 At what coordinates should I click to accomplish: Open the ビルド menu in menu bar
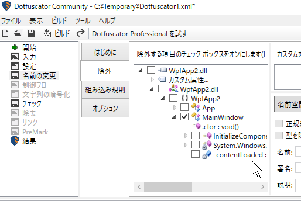[x=59, y=20]
